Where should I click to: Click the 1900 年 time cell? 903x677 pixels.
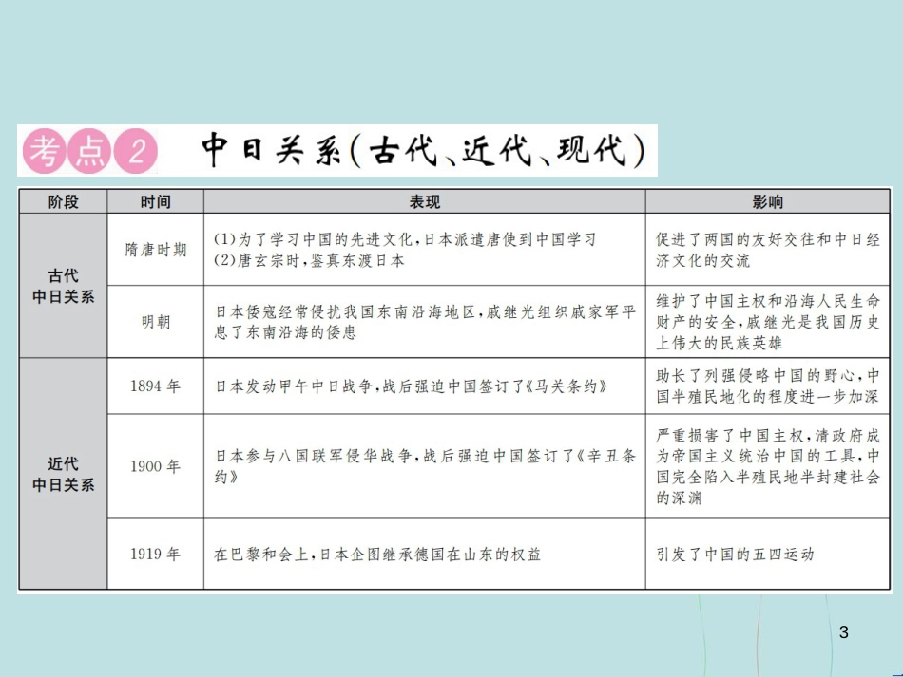[x=156, y=466]
